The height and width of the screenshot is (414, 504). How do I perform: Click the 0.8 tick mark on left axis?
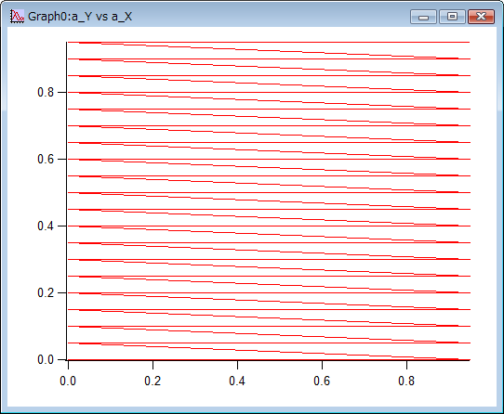(62, 93)
